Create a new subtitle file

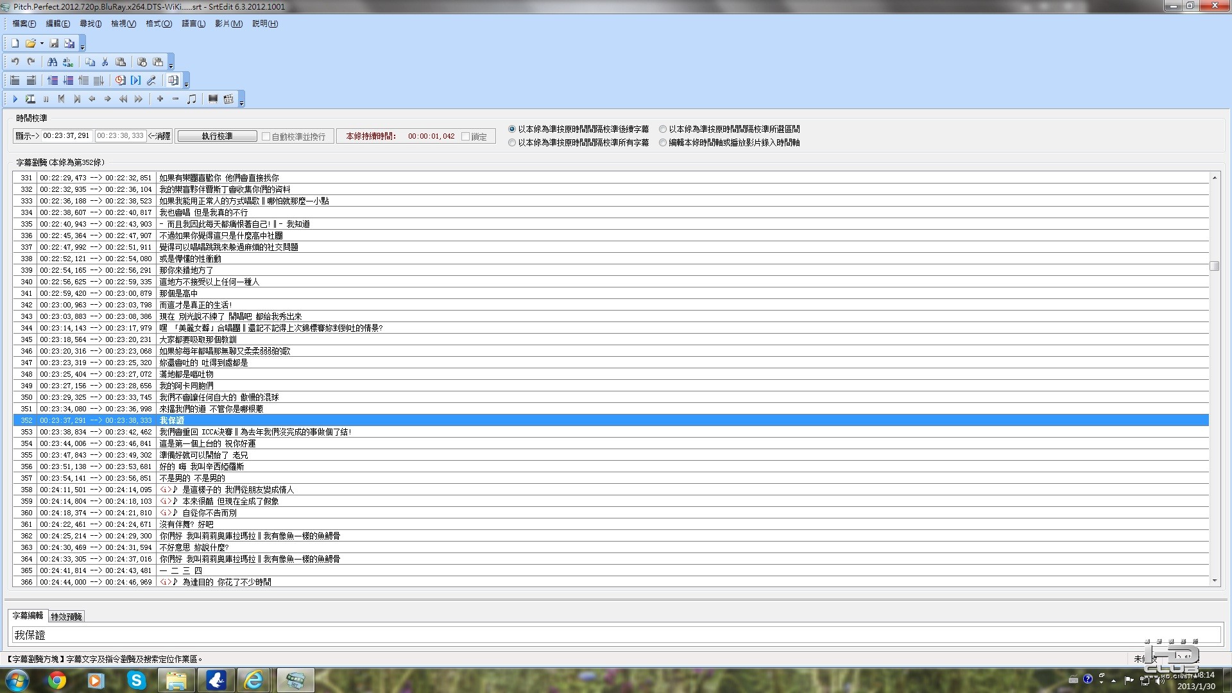(15, 43)
